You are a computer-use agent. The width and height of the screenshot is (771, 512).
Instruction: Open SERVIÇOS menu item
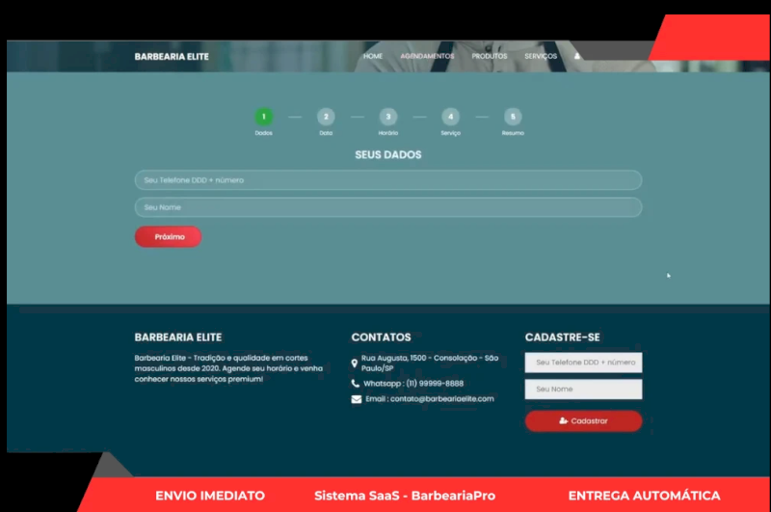pyautogui.click(x=541, y=56)
